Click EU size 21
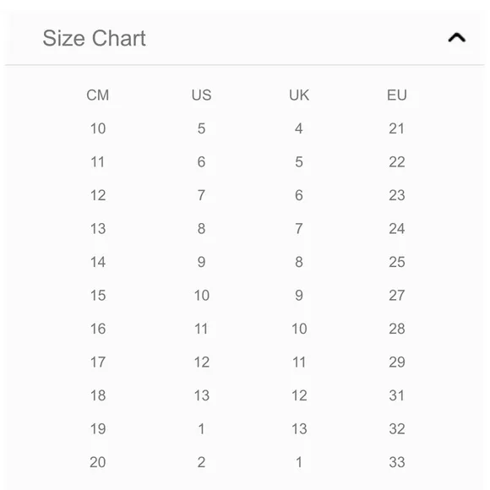The image size is (490, 490). [397, 128]
